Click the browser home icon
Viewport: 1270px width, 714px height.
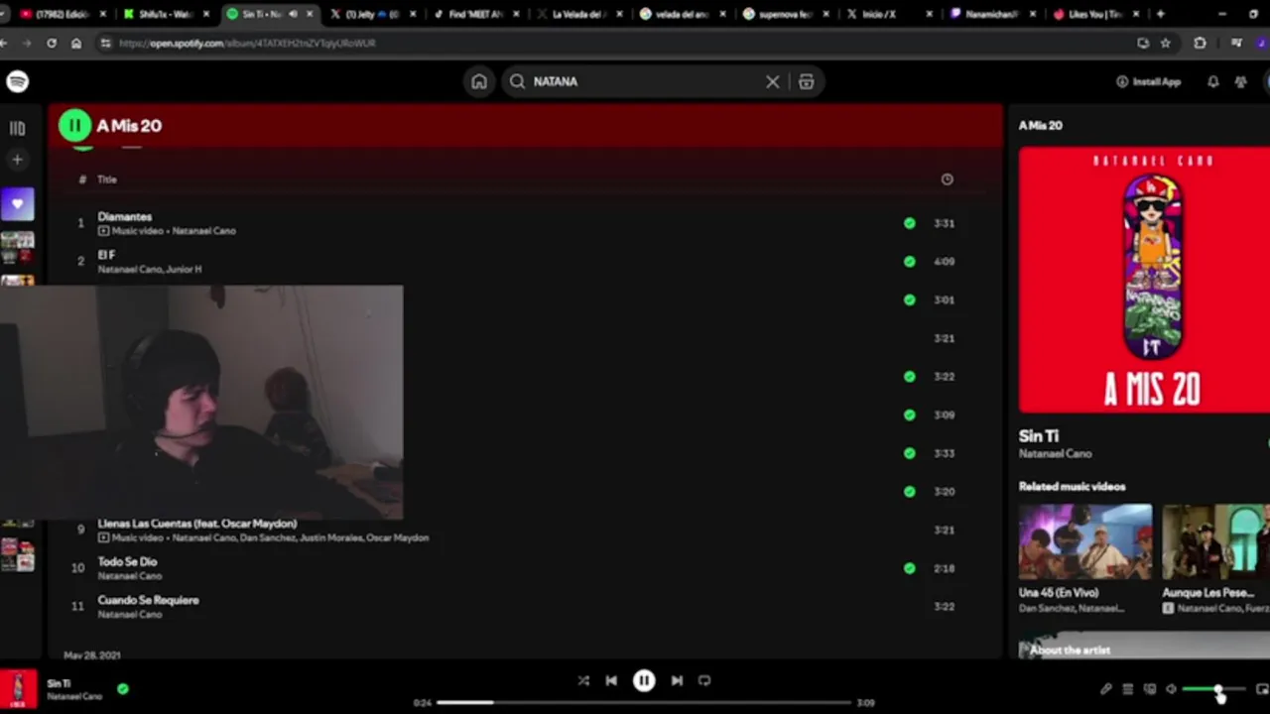click(x=76, y=43)
